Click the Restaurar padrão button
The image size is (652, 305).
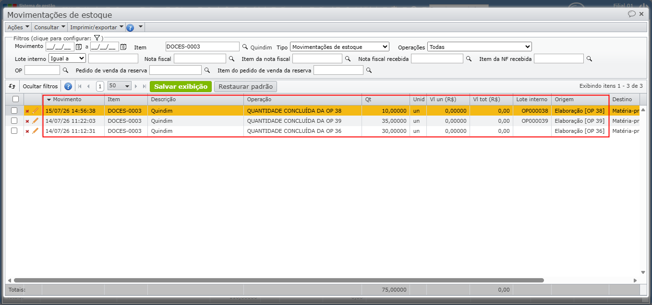point(245,87)
